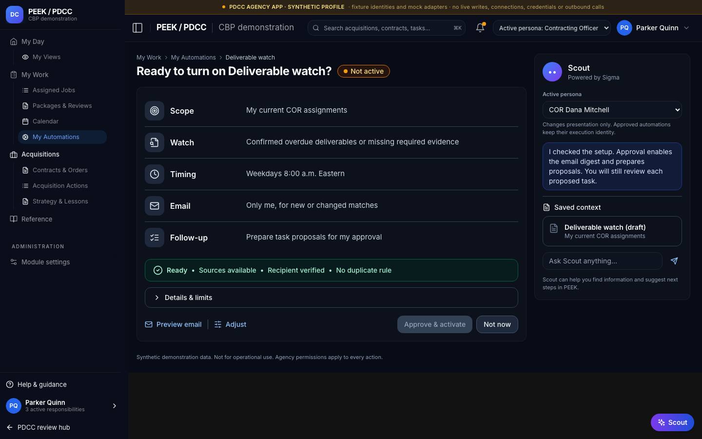Expand Parker Quinn account menu chevron
The image size is (702, 439).
(x=686, y=28)
